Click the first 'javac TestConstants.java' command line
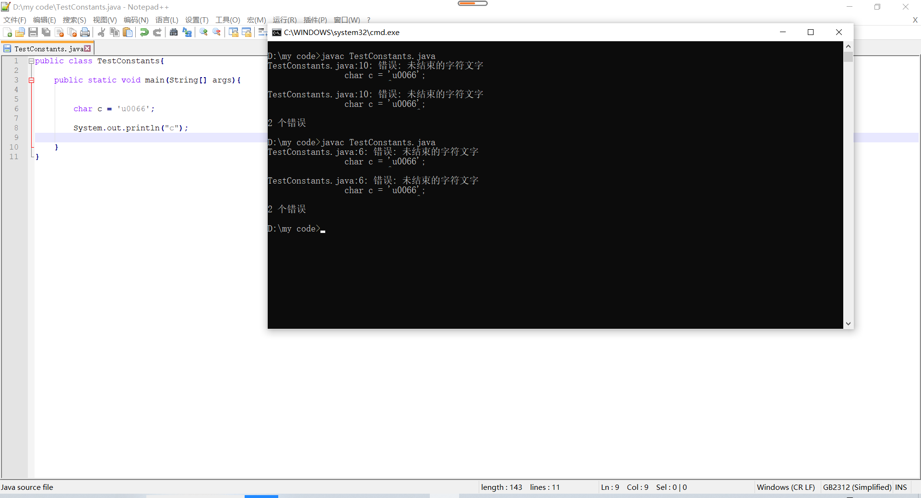This screenshot has height=498, width=921. (352, 56)
